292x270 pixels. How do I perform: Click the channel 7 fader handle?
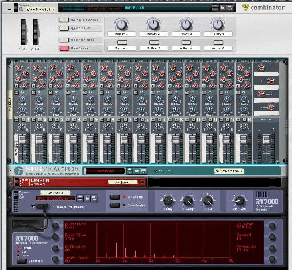click(x=124, y=140)
